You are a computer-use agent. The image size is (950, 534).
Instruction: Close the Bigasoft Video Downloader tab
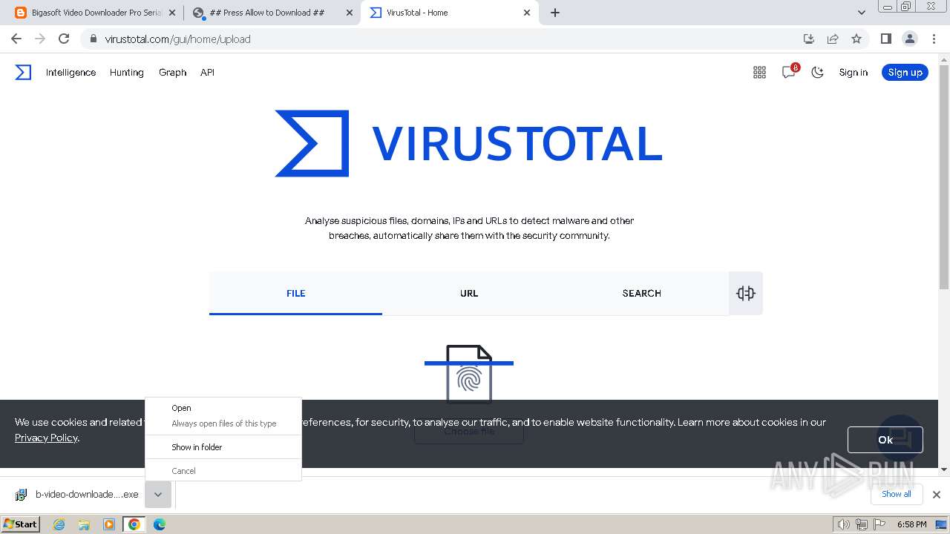tap(171, 13)
